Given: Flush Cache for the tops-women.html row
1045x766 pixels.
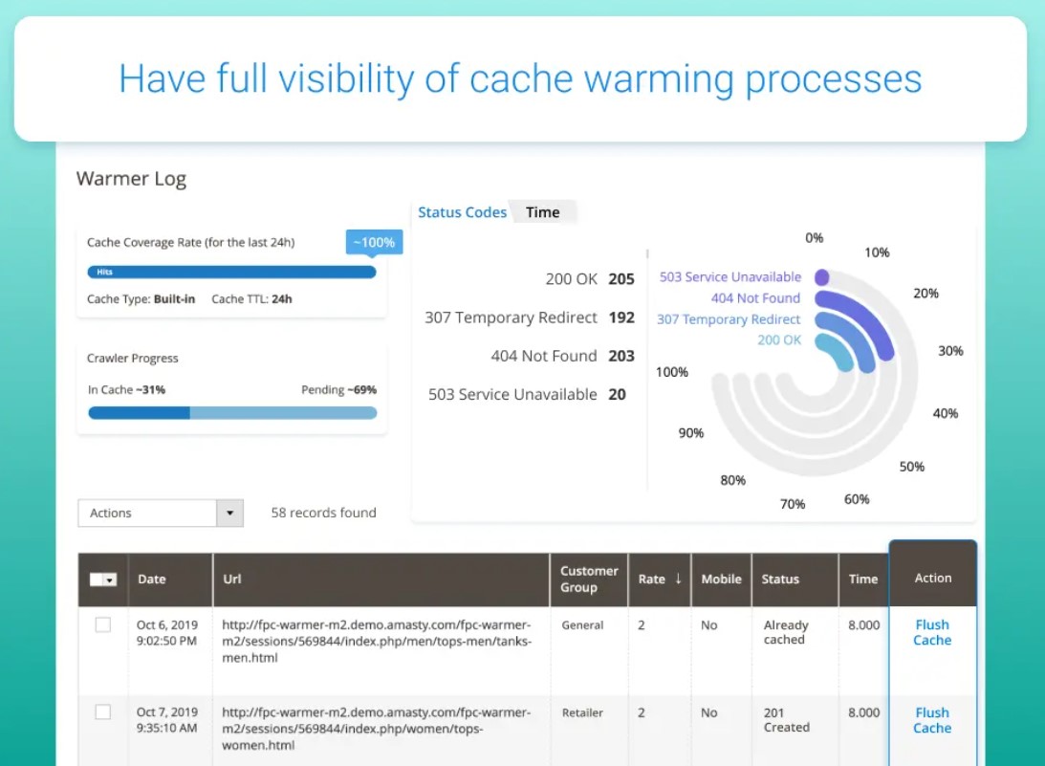Looking at the screenshot, I should point(932,720).
